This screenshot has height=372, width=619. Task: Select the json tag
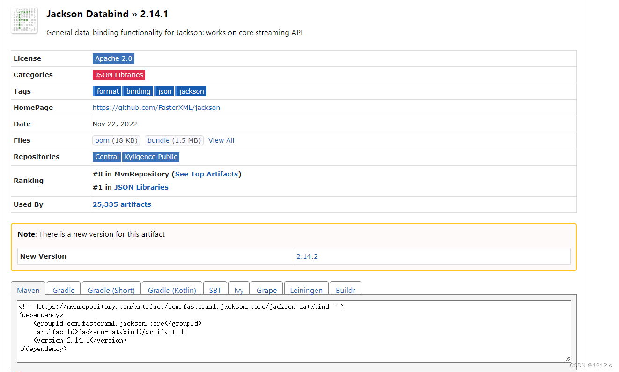coord(164,91)
